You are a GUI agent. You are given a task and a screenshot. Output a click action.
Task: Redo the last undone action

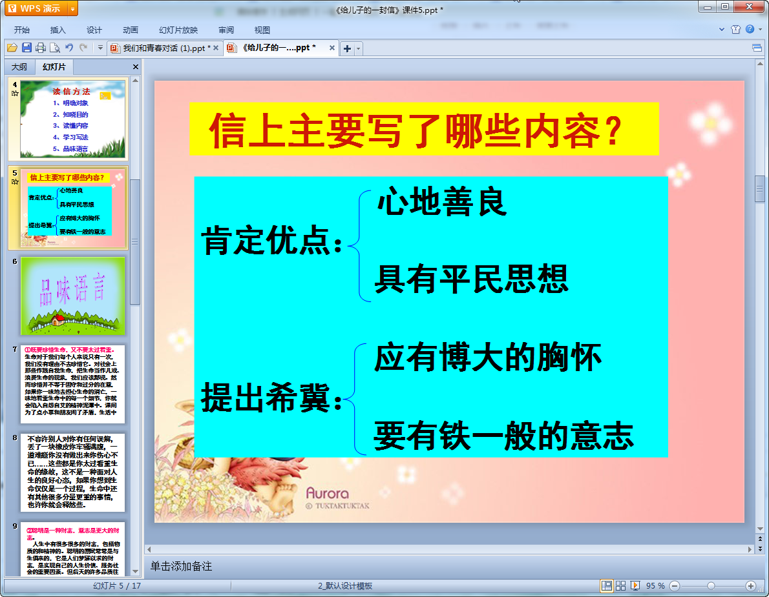click(83, 48)
